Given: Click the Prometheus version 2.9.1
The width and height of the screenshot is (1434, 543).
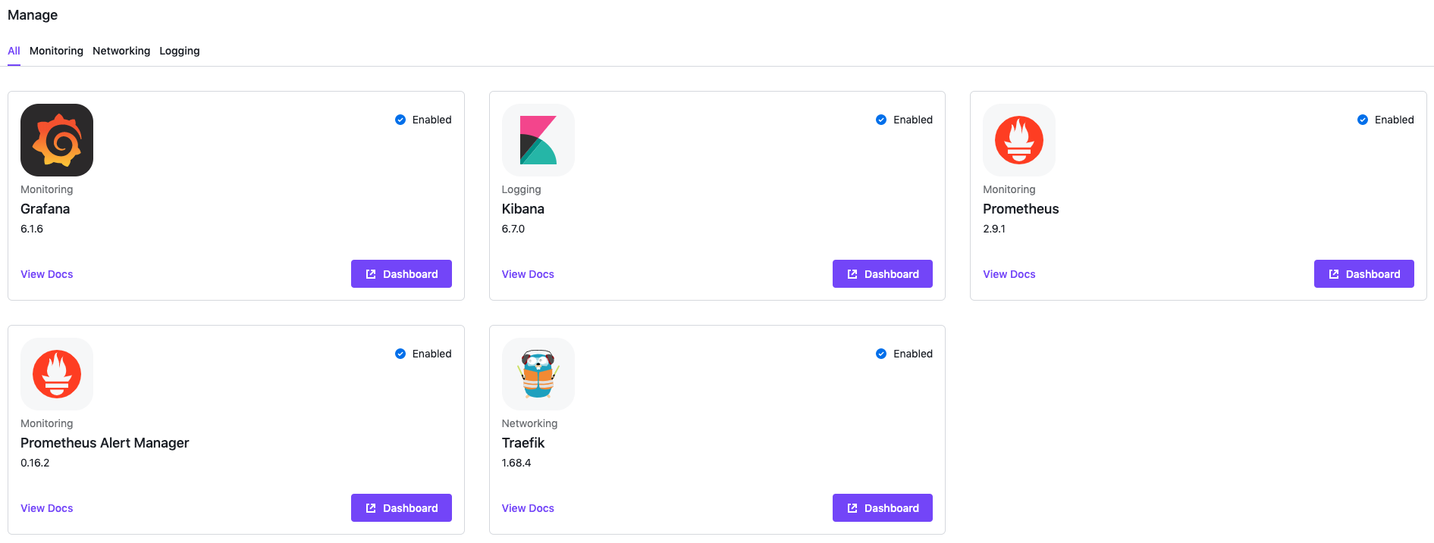Looking at the screenshot, I should click(994, 229).
